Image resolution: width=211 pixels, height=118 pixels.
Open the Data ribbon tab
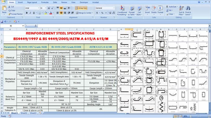coord(55,2)
